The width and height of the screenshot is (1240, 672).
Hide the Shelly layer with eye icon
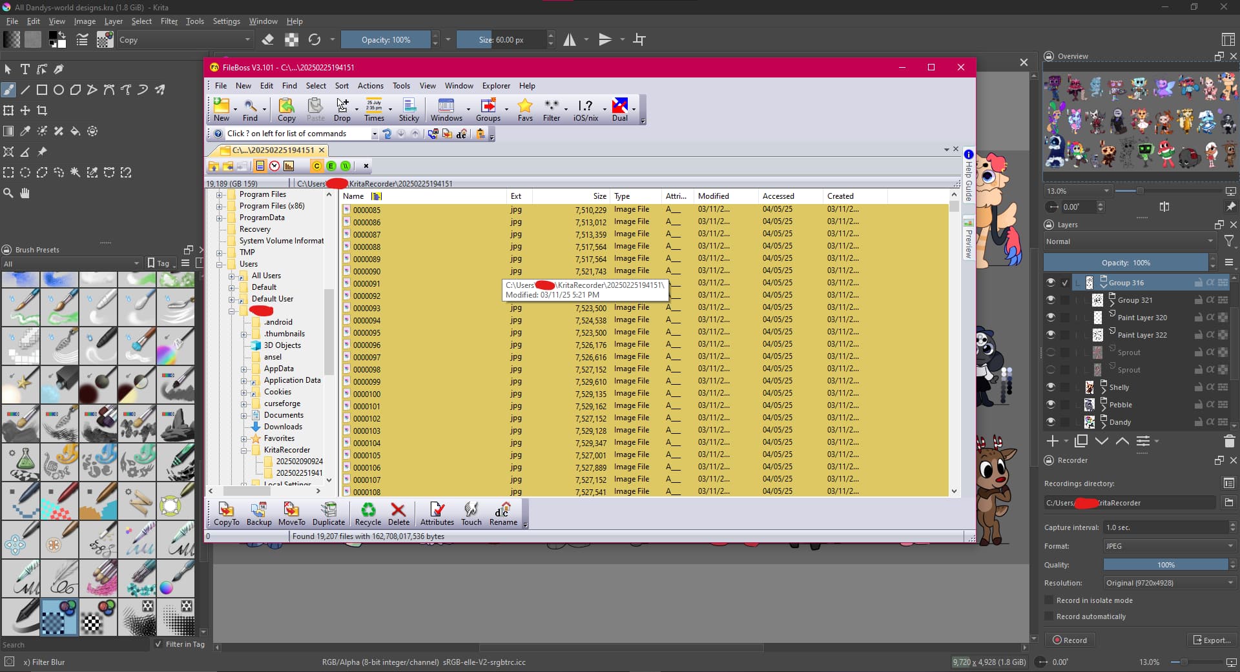(x=1051, y=387)
